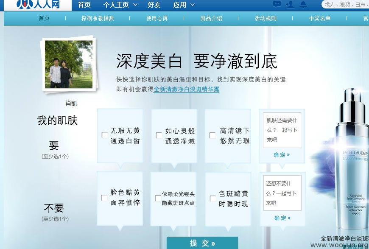Click the 肌肤还需要什么 text box

click(282, 130)
